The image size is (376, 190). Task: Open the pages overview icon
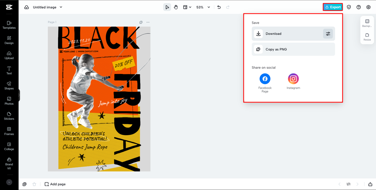370,184
